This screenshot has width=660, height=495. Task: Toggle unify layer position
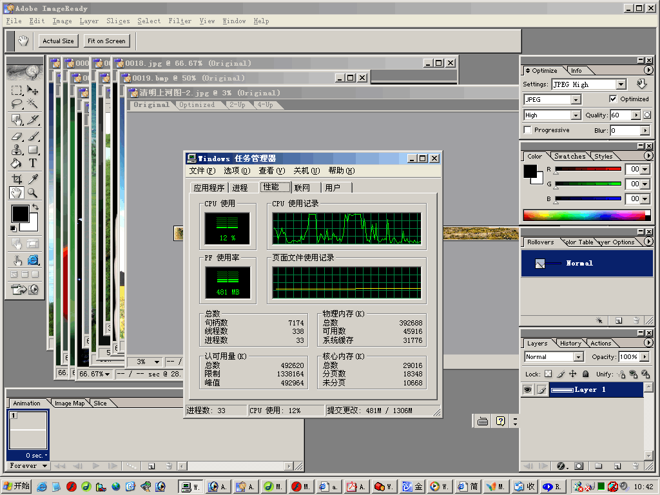click(x=622, y=374)
